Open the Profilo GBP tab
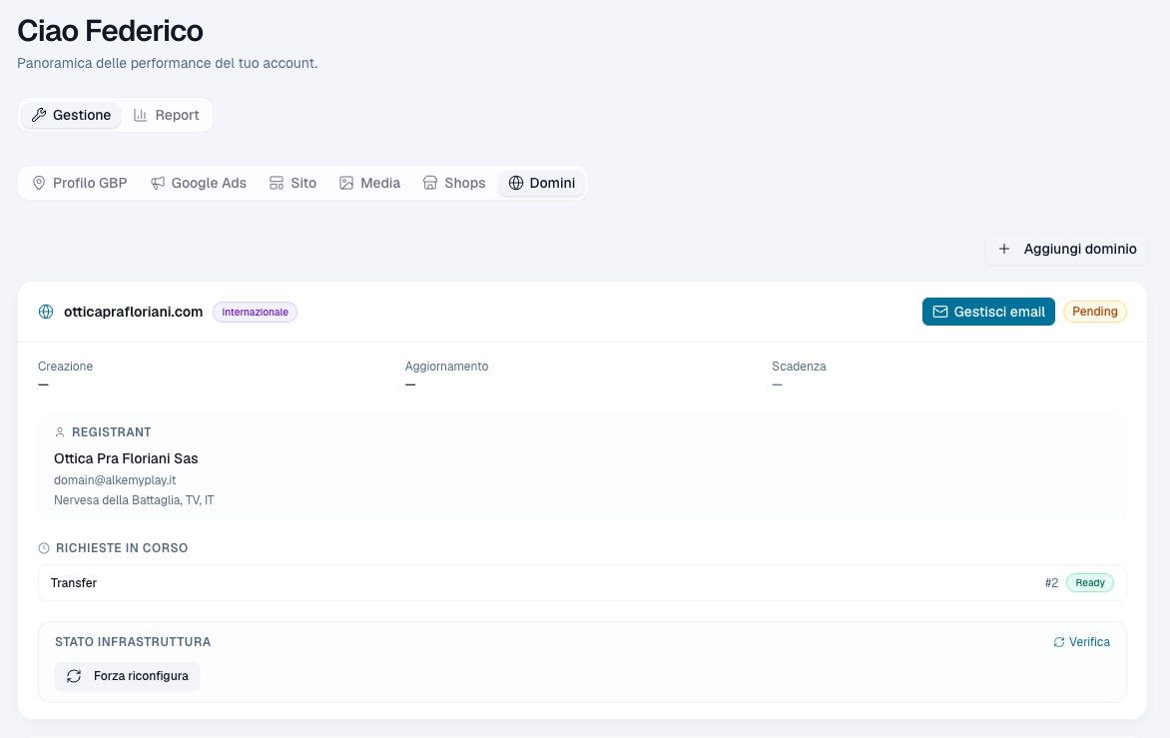This screenshot has width=1170, height=738. [79, 183]
